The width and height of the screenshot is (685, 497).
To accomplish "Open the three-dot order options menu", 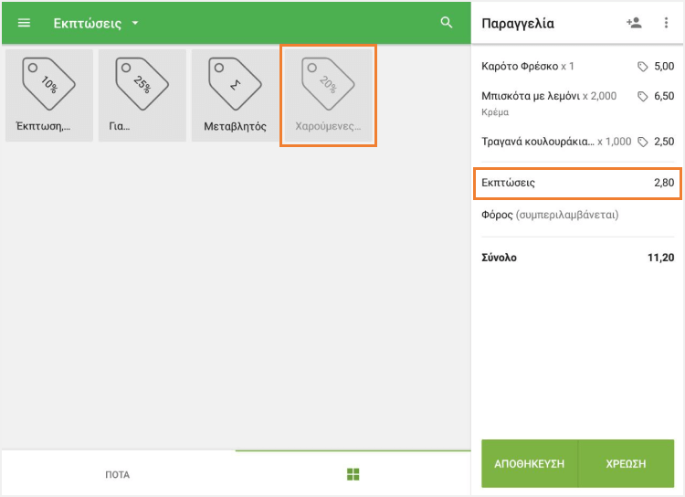I will 666,23.
